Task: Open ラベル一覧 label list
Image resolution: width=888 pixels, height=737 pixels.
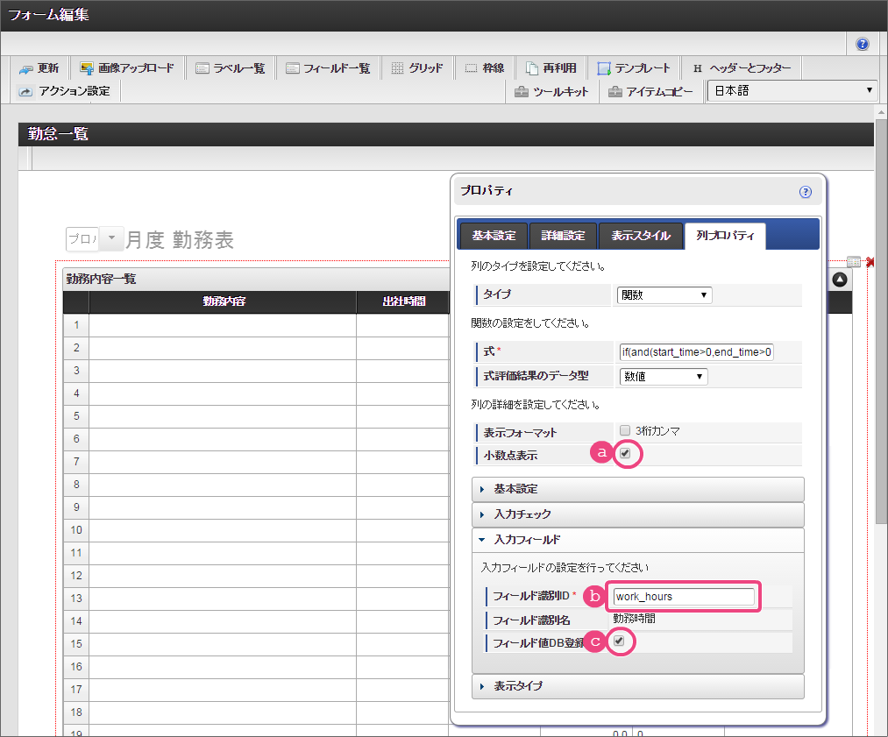Action: [x=230, y=68]
